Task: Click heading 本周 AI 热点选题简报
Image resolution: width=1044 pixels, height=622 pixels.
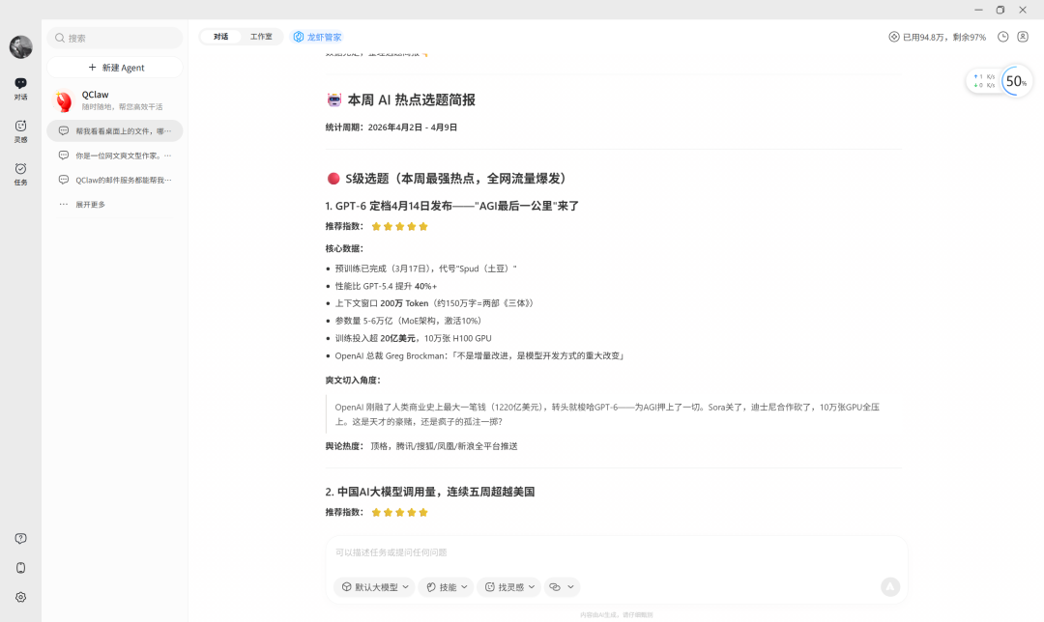Action: point(412,99)
